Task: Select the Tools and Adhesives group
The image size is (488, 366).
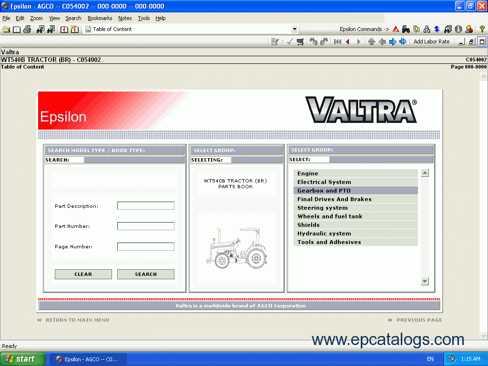Action: (356, 242)
